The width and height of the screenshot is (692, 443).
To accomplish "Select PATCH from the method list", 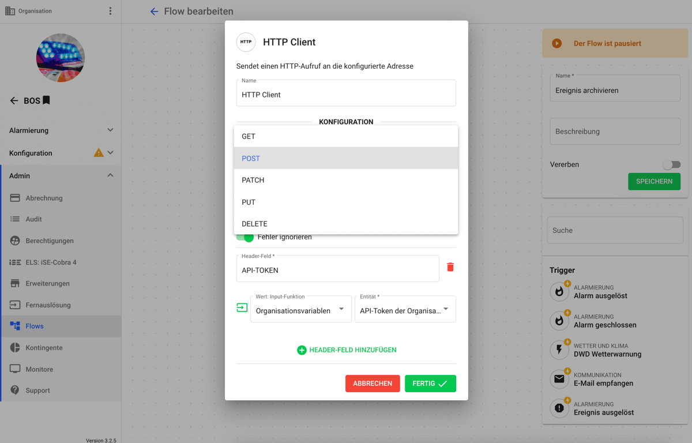I will [346, 180].
